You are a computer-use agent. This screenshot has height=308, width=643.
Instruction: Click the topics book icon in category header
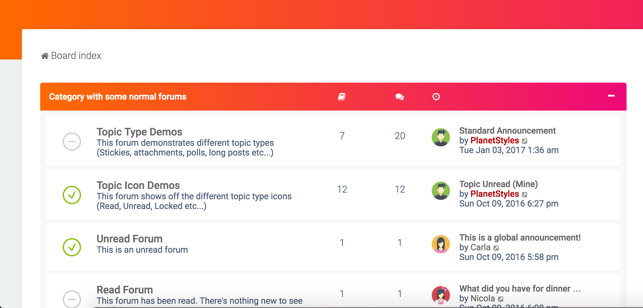[x=342, y=97]
